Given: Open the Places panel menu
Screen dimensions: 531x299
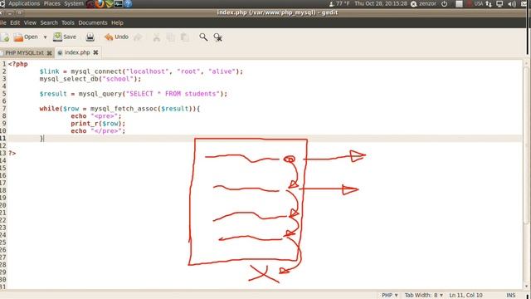Looking at the screenshot, I should coord(51,3).
